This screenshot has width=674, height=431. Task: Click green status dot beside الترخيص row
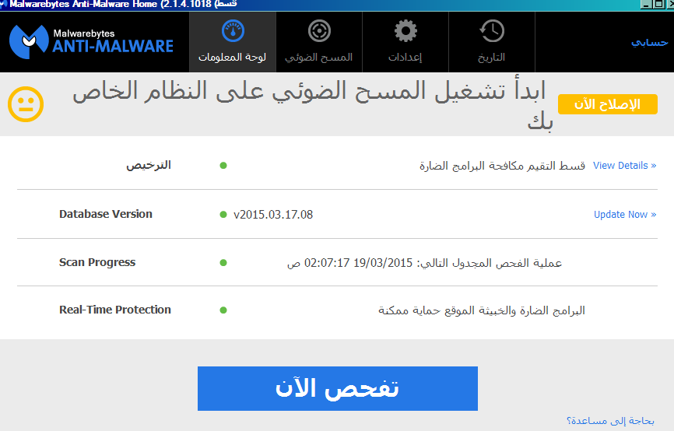click(x=223, y=166)
